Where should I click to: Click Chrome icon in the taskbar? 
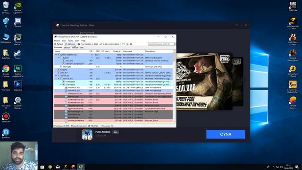coord(50,167)
